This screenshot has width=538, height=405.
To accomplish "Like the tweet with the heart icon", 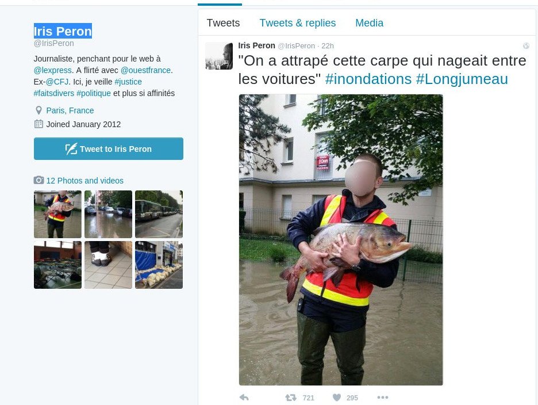I will (x=337, y=398).
